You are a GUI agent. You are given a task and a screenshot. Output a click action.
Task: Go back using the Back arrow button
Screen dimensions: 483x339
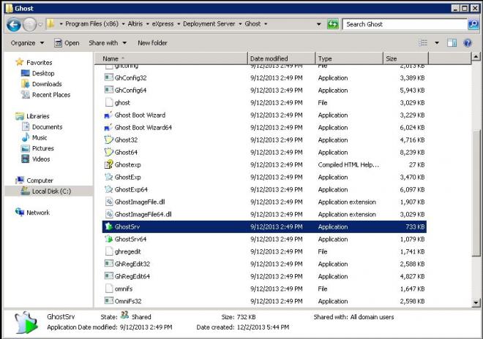point(14,24)
